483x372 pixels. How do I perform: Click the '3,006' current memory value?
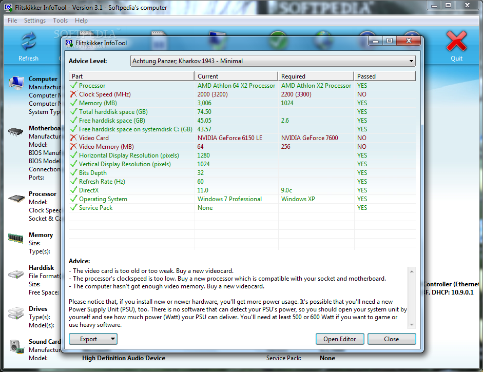tap(204, 103)
